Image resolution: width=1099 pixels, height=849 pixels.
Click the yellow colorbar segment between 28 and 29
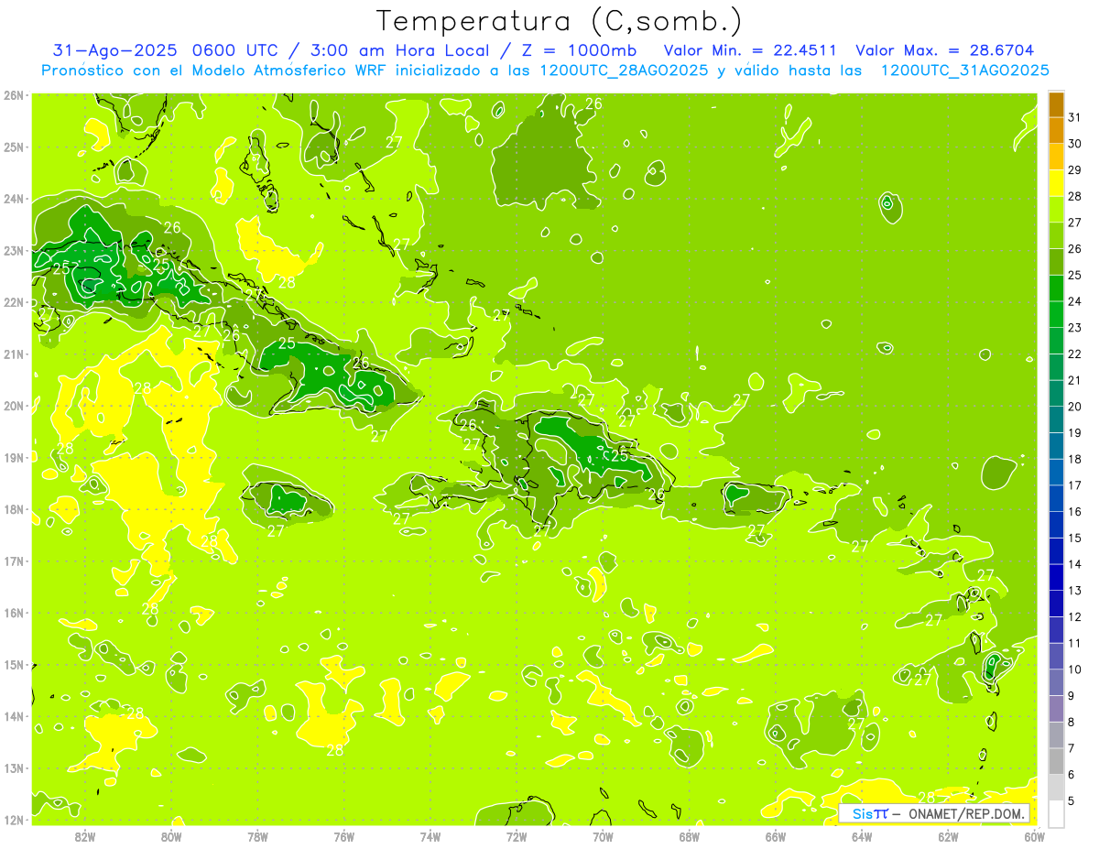(x=1056, y=182)
